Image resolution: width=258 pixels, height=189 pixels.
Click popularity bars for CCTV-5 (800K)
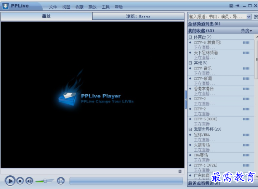click(246, 119)
